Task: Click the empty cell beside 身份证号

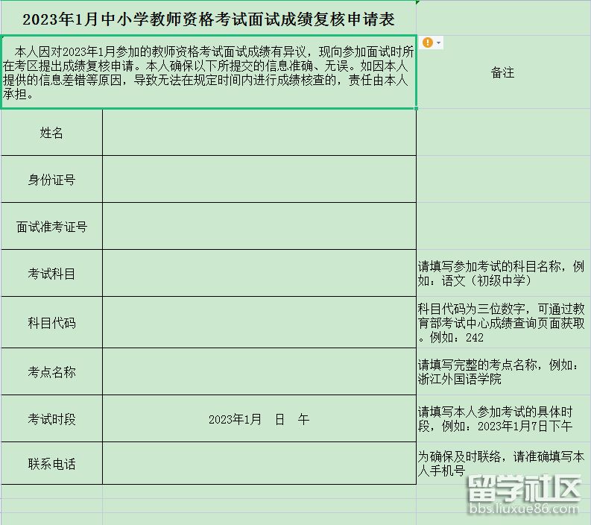Action: click(x=259, y=180)
